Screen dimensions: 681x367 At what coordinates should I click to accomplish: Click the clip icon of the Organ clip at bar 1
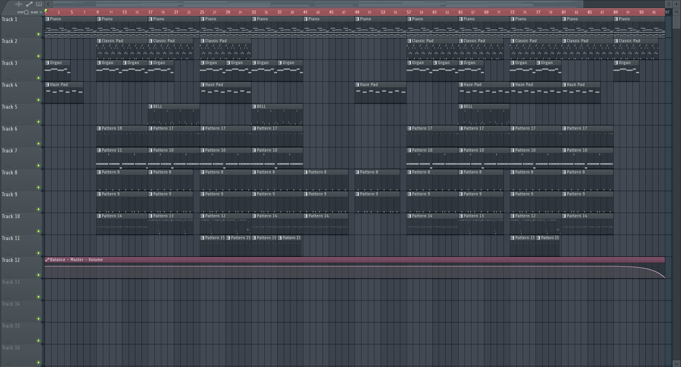47,63
